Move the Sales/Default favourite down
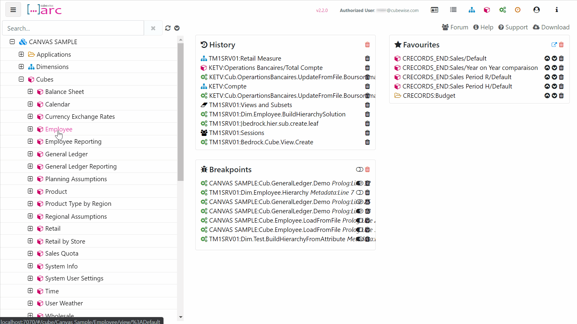Screen dimensions: 577x324 pyautogui.click(x=554, y=58)
